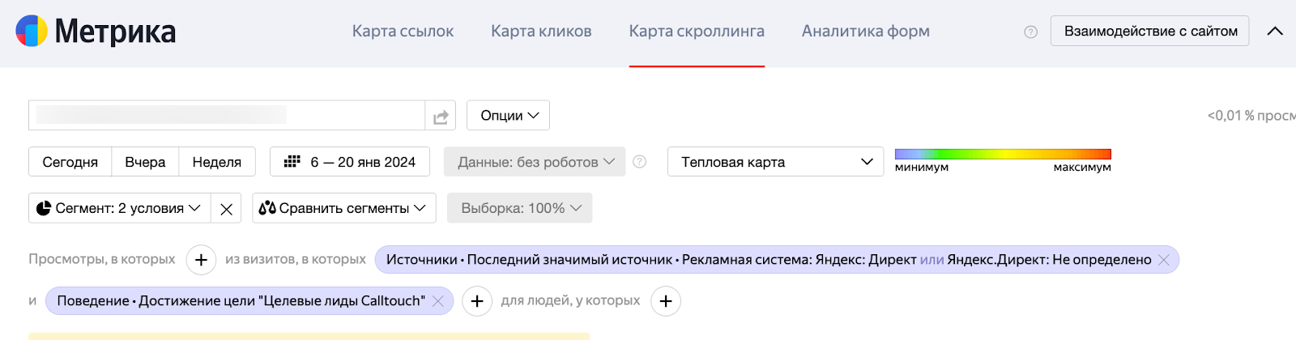The image size is (1296, 340).
Task: Collapse the top panel with the chevron up
Action: 1274,32
